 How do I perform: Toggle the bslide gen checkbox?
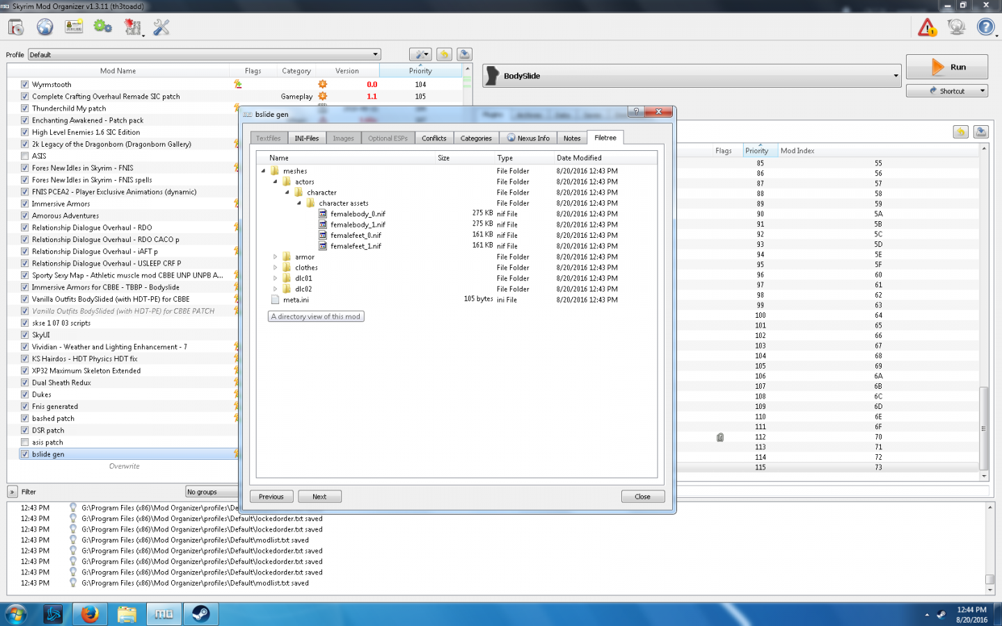pyautogui.click(x=24, y=454)
